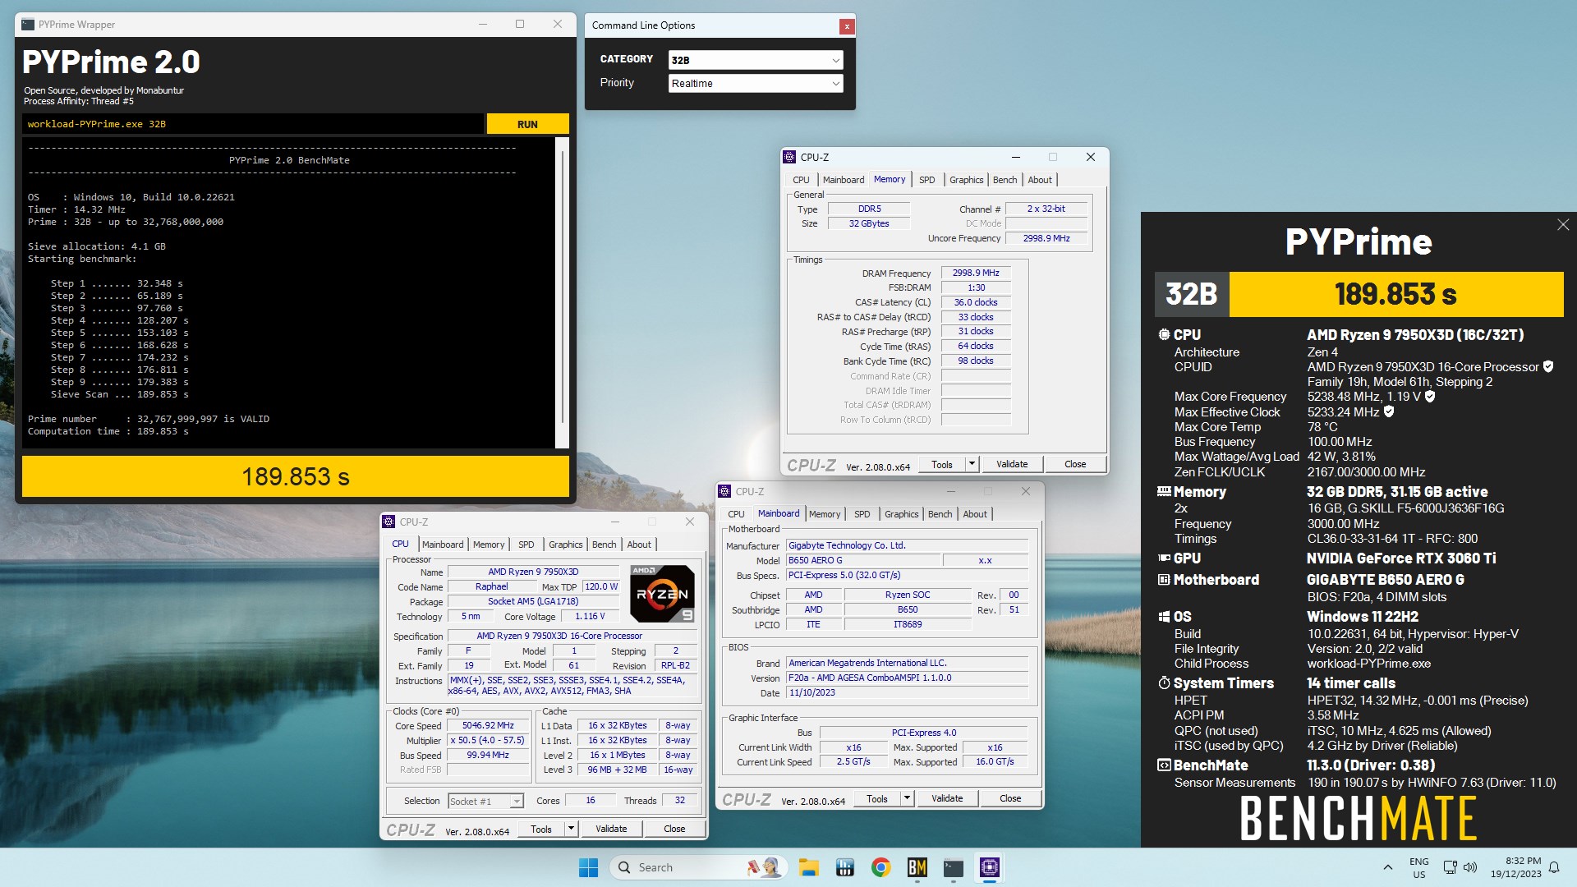Open Mainboard tab in CPU-Z Memory window
1577x887 pixels.
844,180
